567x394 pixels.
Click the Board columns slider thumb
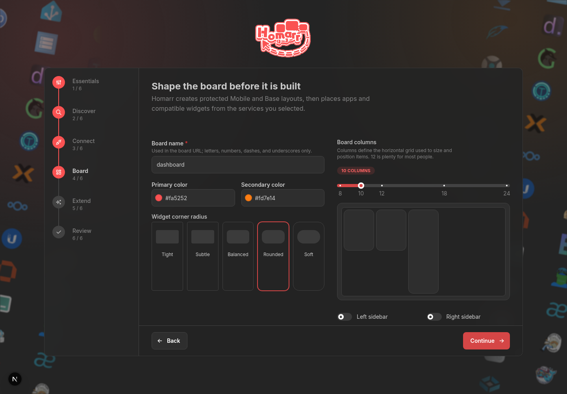pos(361,186)
